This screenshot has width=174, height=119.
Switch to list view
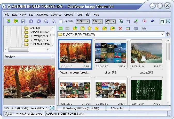[144, 28]
